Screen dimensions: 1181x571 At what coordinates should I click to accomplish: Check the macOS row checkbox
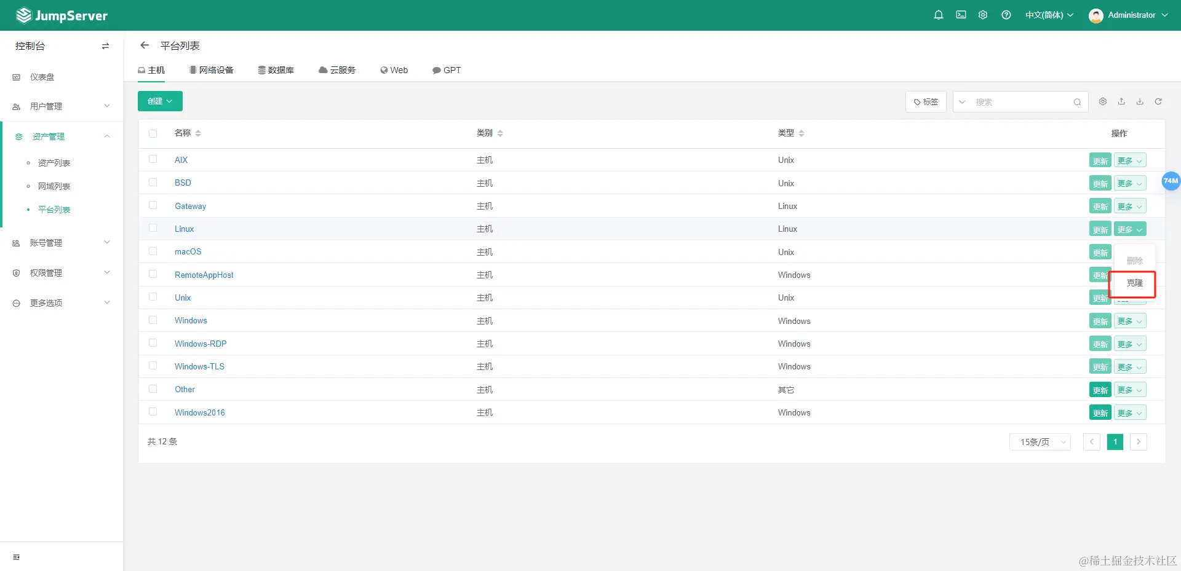(153, 251)
